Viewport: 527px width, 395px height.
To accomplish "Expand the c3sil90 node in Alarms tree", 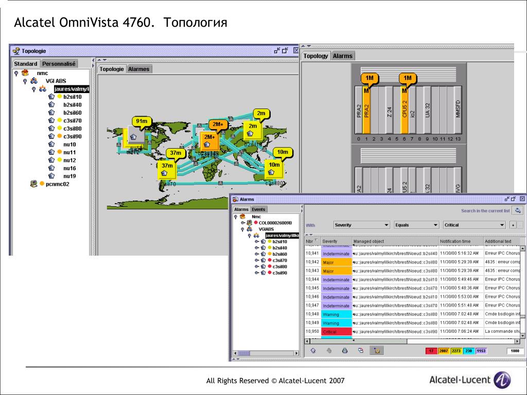I will click(x=257, y=273).
